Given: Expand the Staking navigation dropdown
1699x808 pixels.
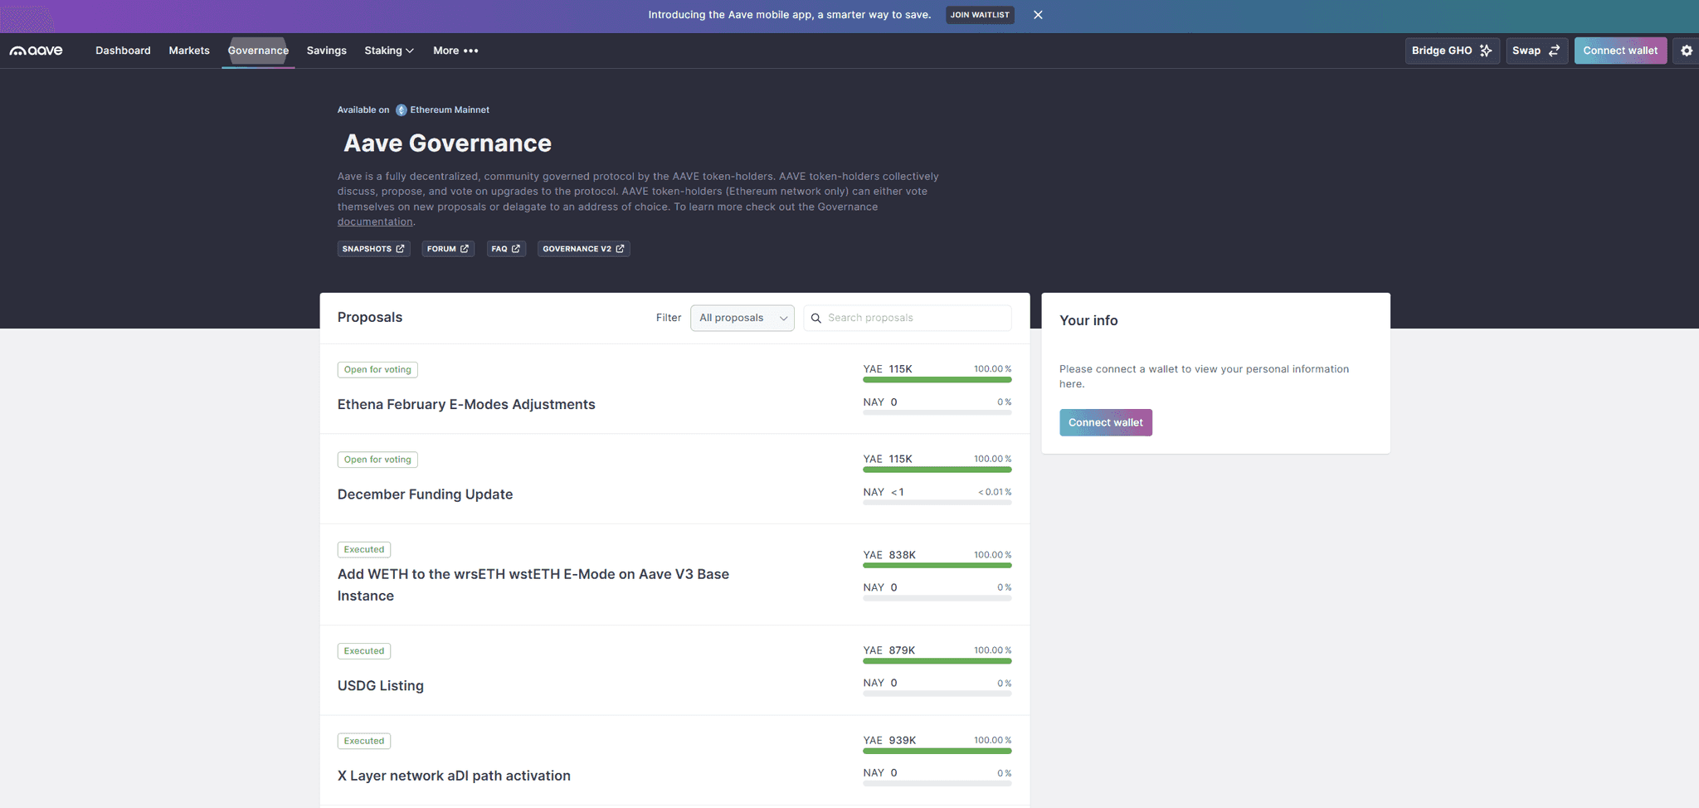Looking at the screenshot, I should pyautogui.click(x=388, y=51).
